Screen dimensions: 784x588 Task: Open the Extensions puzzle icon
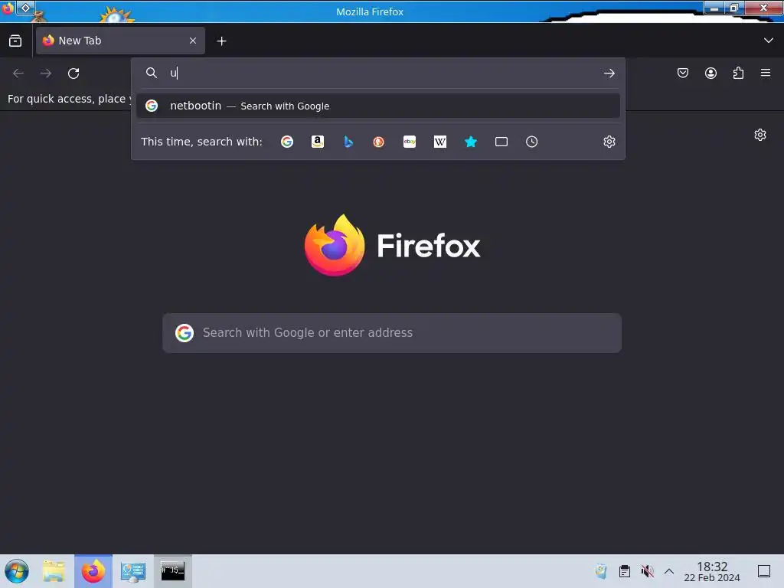pos(738,73)
